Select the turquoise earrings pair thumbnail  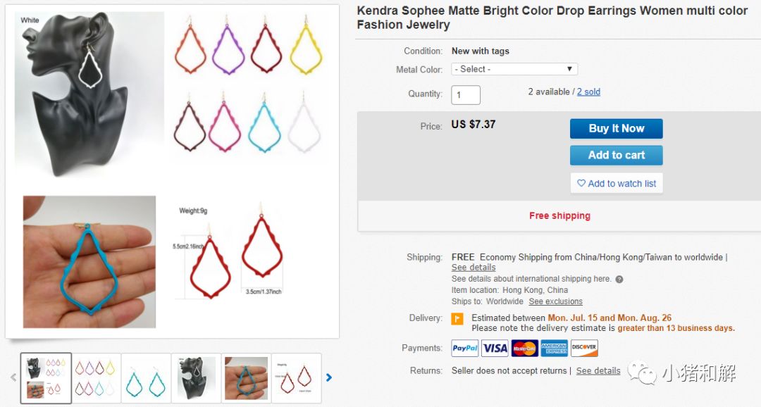(146, 378)
